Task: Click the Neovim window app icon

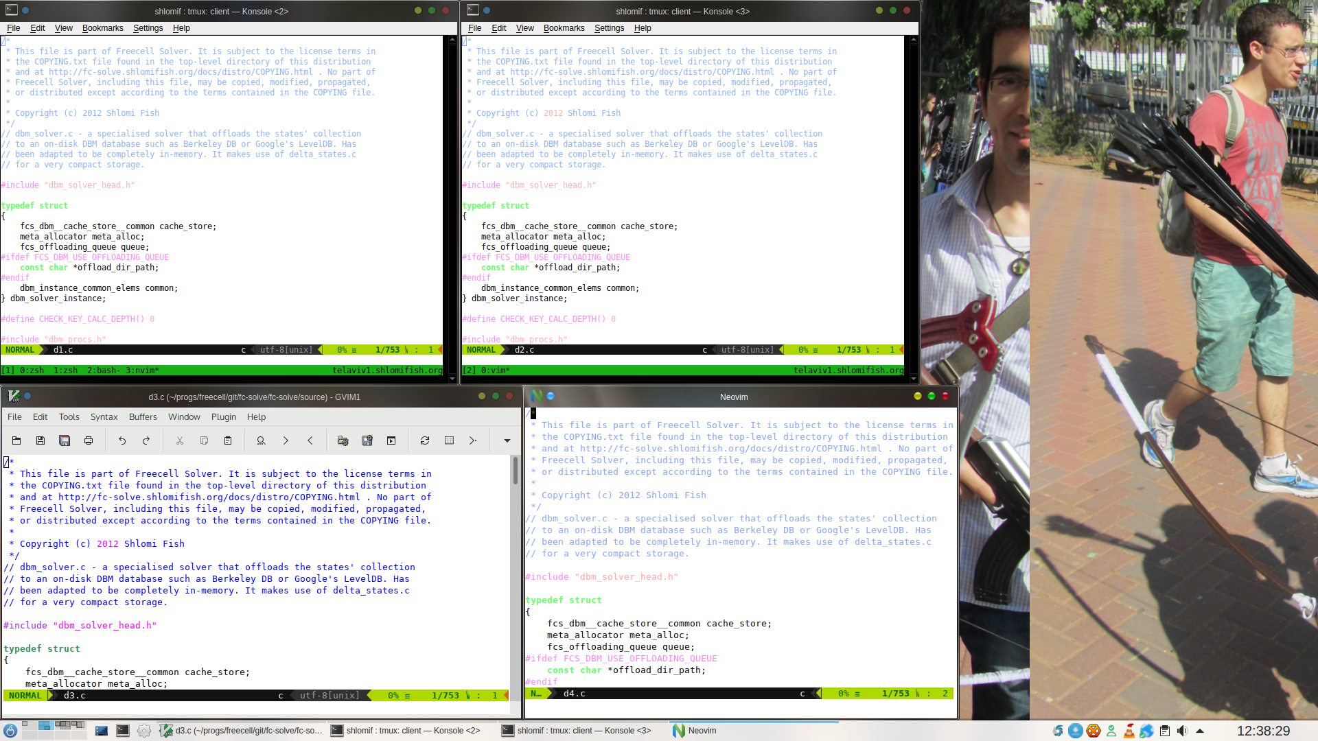Action: pos(536,396)
